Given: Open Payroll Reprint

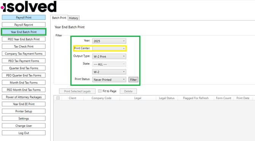Looking at the screenshot, I should pos(24,25).
